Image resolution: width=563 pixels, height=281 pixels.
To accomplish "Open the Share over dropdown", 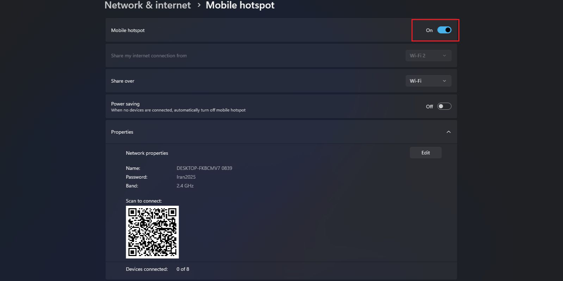I will (428, 81).
